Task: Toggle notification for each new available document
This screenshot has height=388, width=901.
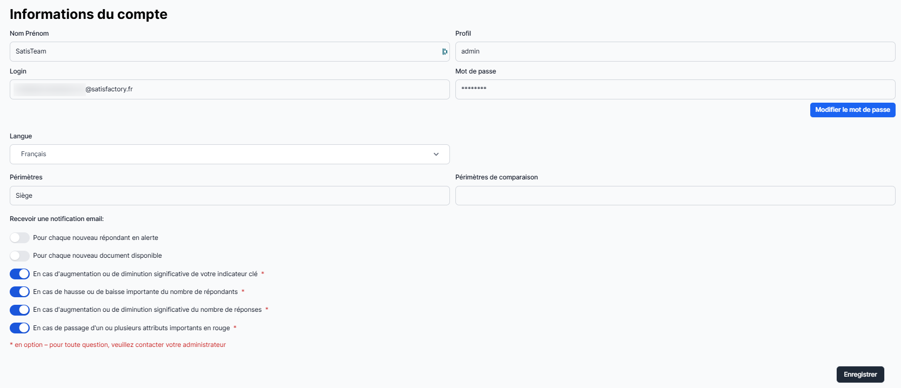Action: click(x=19, y=256)
